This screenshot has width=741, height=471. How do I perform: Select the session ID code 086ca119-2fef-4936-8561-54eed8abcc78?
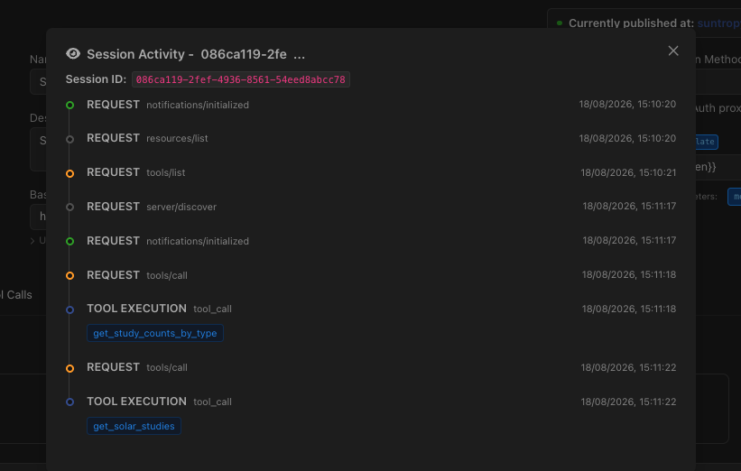pyautogui.click(x=241, y=79)
